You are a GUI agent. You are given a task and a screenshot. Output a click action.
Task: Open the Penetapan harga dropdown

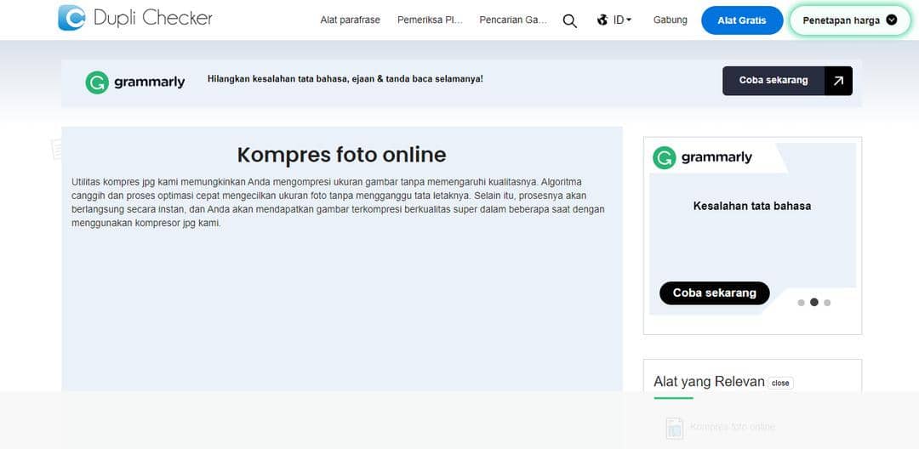850,20
